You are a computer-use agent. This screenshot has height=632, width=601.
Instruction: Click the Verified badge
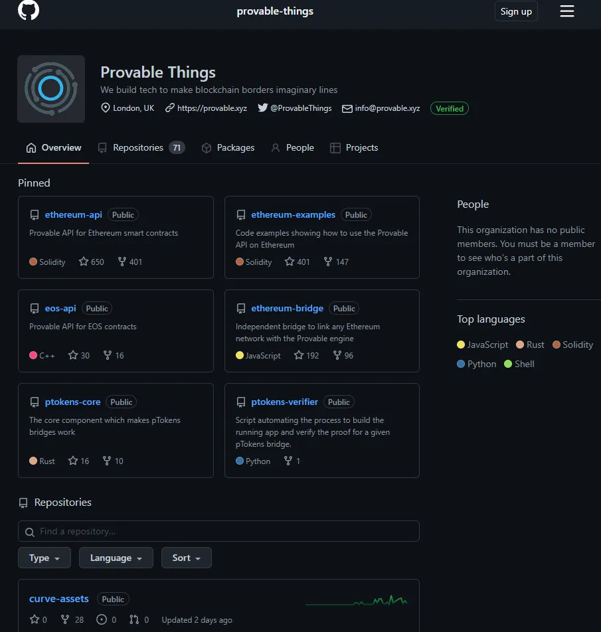(x=450, y=108)
